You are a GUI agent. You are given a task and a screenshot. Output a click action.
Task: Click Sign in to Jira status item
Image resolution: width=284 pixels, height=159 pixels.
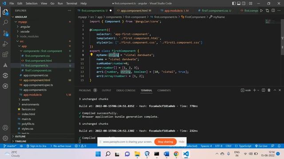(36, 146)
